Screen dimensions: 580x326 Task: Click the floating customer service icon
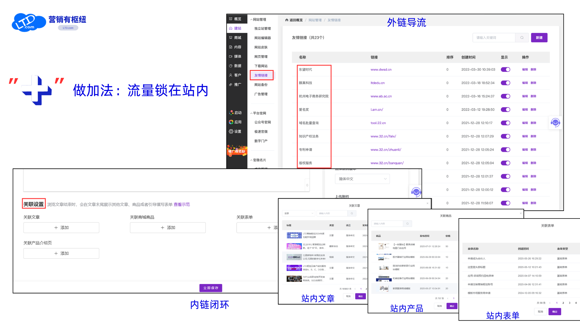tap(555, 123)
